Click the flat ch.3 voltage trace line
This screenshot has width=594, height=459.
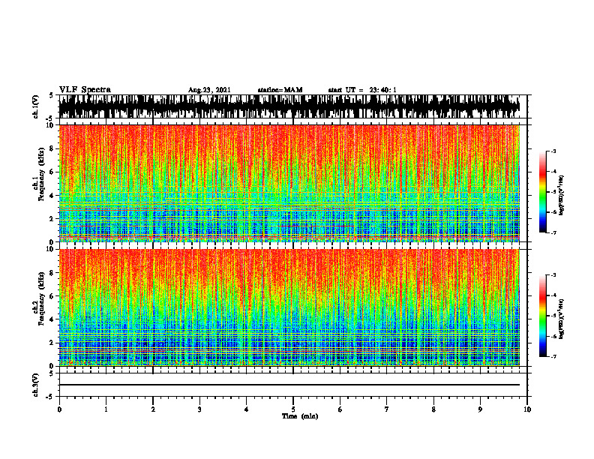tap(289, 385)
